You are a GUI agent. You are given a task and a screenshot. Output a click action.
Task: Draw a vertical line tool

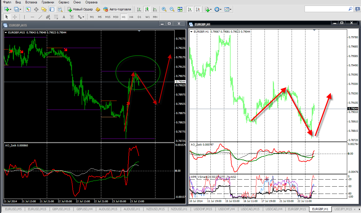click(x=25, y=17)
